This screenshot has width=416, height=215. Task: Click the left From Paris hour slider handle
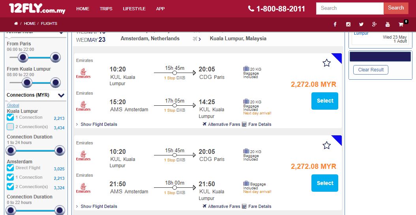(23, 58)
